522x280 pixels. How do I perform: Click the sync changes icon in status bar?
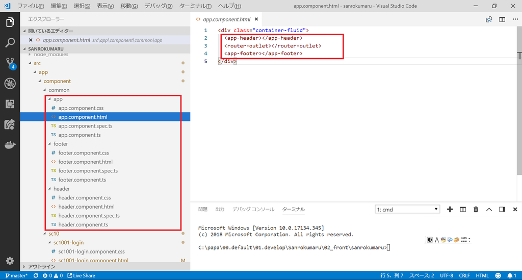pyautogui.click(x=36, y=276)
